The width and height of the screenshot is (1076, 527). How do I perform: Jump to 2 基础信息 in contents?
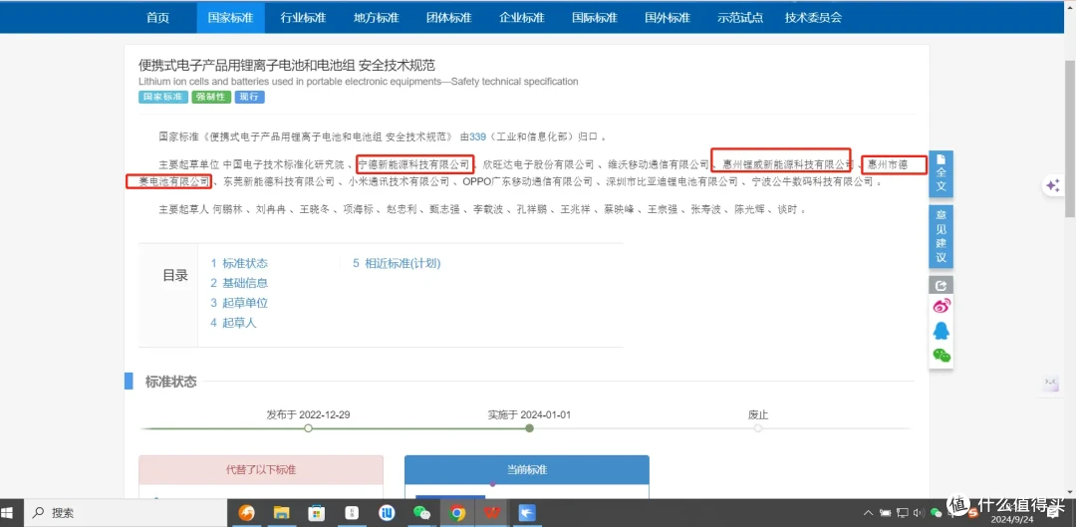coord(239,283)
